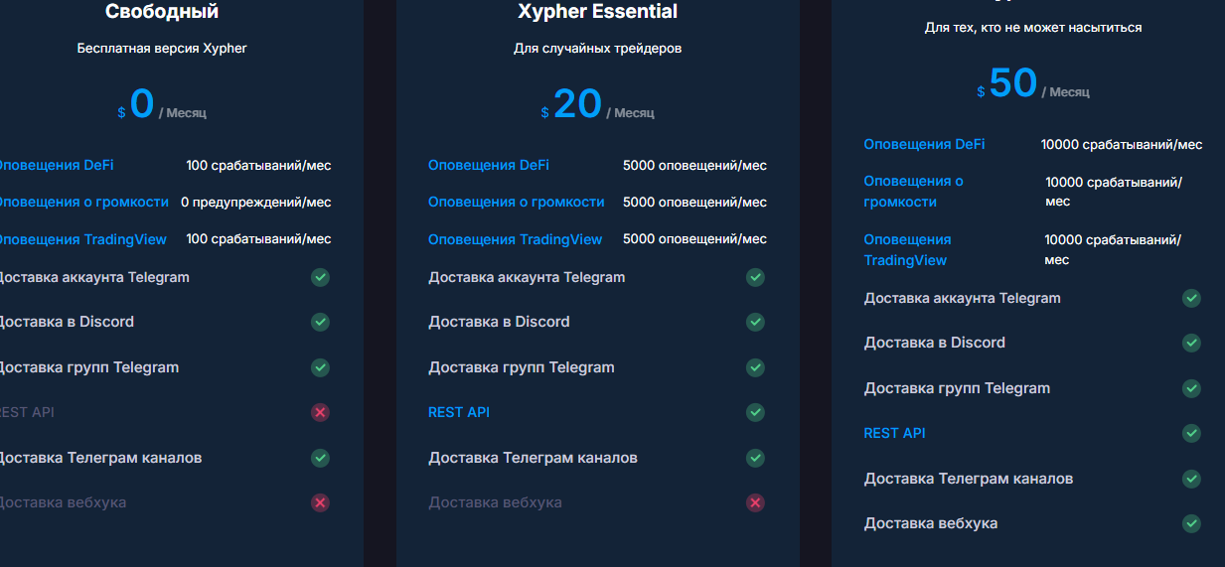Open REST API link in Xypher Essential plan
Screen dimensions: 1225x567
[x=459, y=412]
